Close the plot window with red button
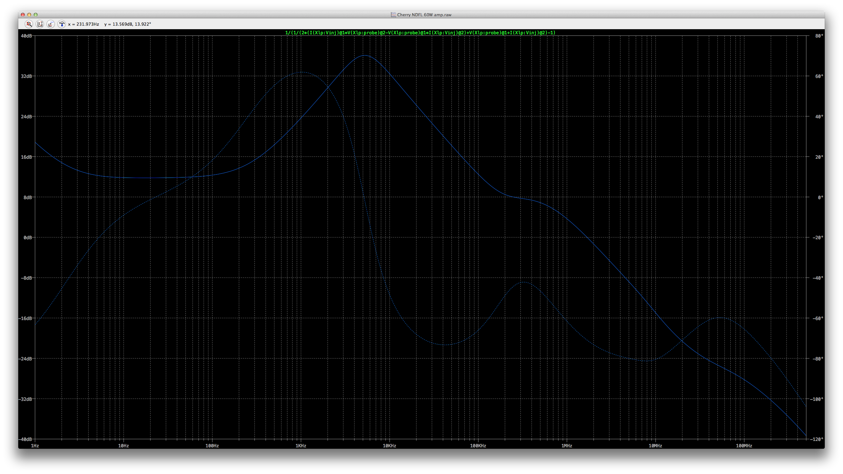The width and height of the screenshot is (843, 474). tap(22, 15)
